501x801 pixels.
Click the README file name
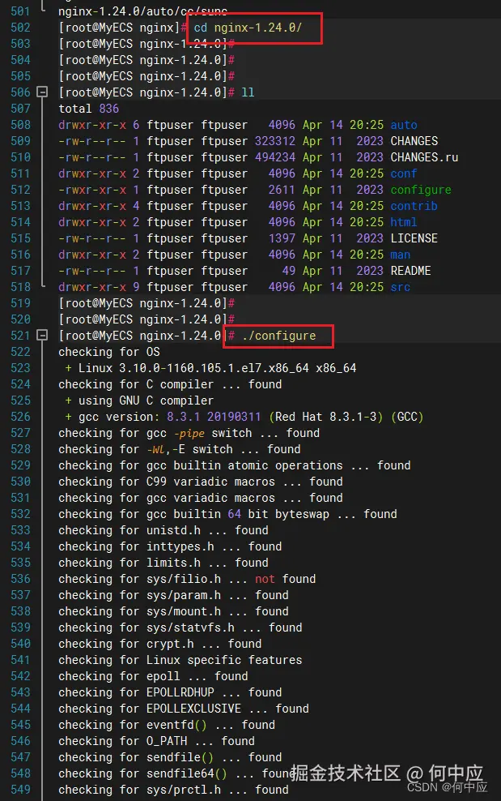pos(410,271)
